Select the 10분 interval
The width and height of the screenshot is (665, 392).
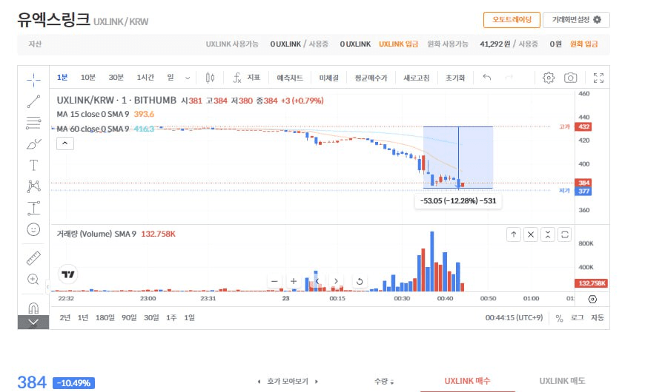87,78
